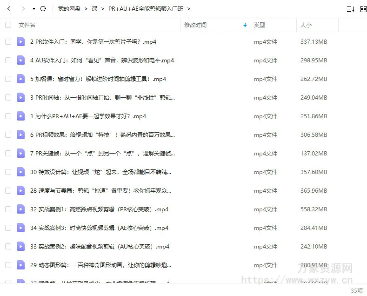367x296 pixels.
Task: Click video icon of 34 实战案例3
Action: [x=21, y=228]
